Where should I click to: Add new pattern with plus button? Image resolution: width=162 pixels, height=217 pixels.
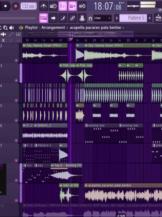[x=150, y=18]
